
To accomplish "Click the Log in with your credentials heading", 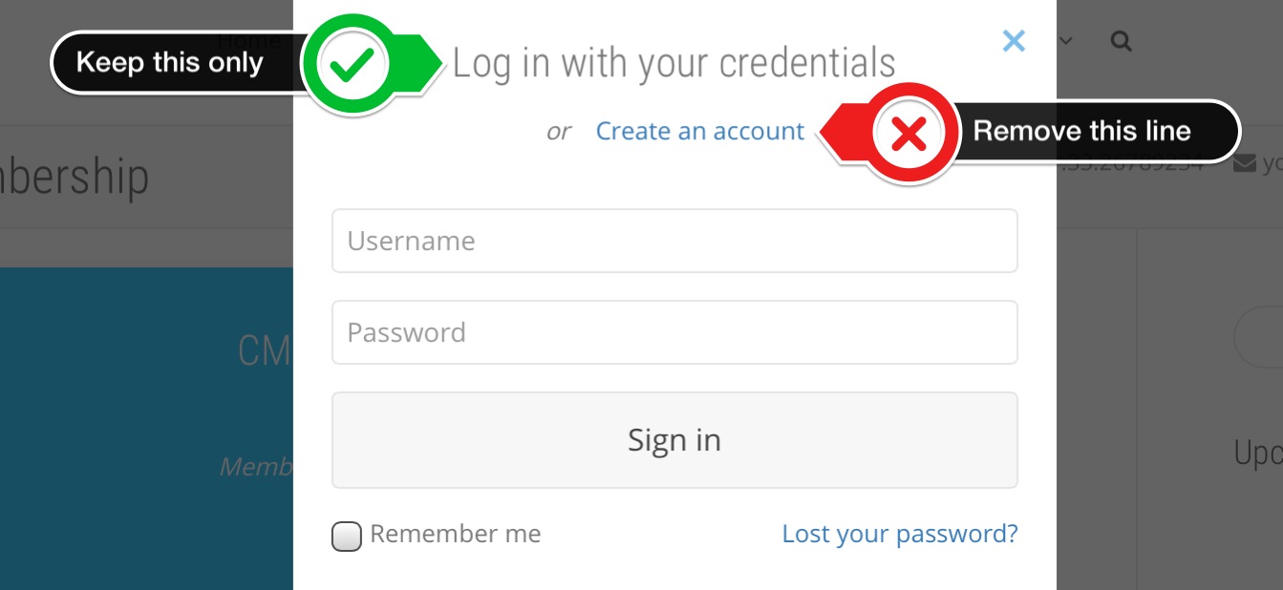I will pos(674,64).
